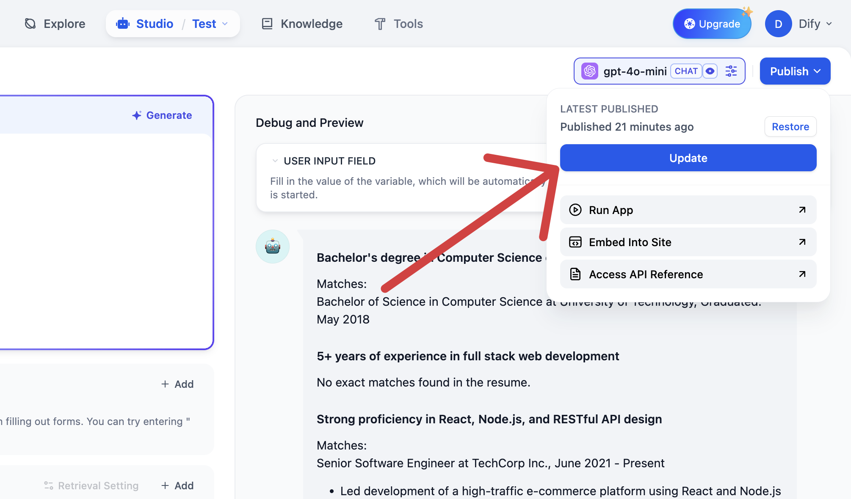
Task: Click the GPT-4o-mini settings sliders icon
Action: click(x=732, y=71)
